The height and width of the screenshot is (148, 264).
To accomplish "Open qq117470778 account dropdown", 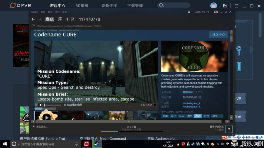I will (202, 12).
